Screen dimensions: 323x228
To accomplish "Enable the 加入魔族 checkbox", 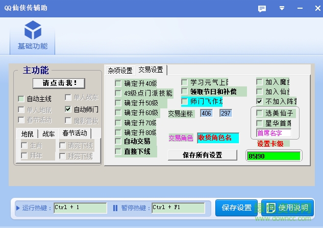I will [x=259, y=82].
